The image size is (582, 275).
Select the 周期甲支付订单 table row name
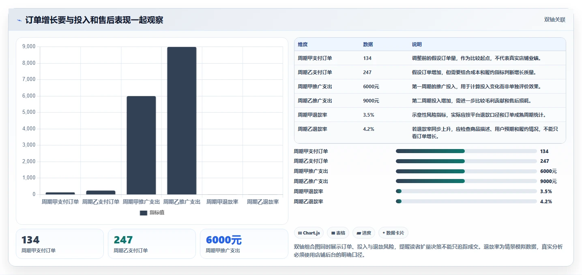(315, 58)
